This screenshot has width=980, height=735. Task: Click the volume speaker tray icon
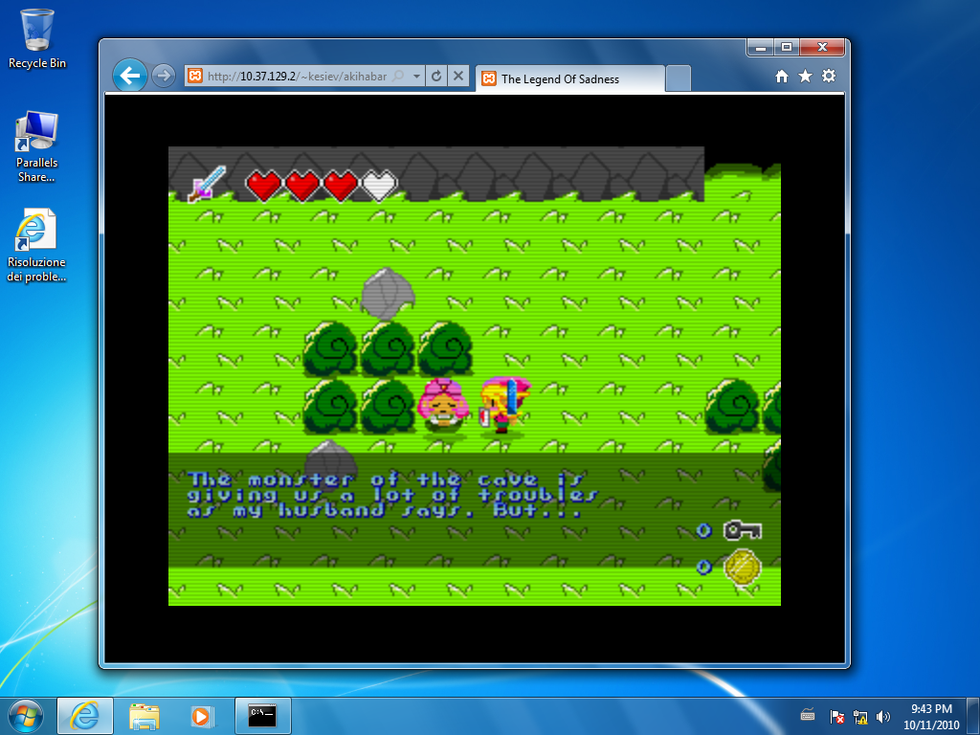(882, 716)
